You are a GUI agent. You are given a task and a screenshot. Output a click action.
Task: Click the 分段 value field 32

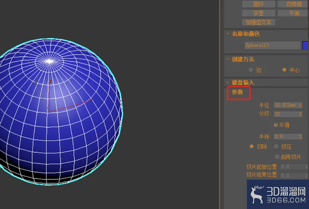286,114
